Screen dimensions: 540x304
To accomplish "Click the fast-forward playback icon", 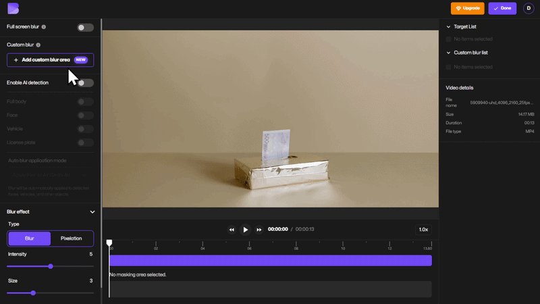I will coord(259,230).
